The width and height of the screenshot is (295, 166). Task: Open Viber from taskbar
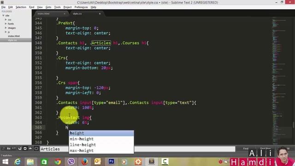[71, 162]
